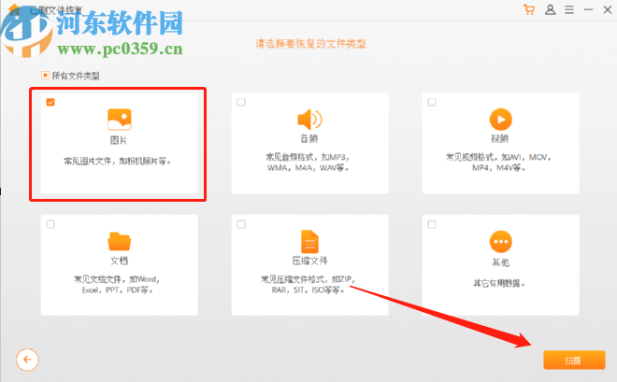Click the 图片 label text
617x382 pixels.
[119, 140]
